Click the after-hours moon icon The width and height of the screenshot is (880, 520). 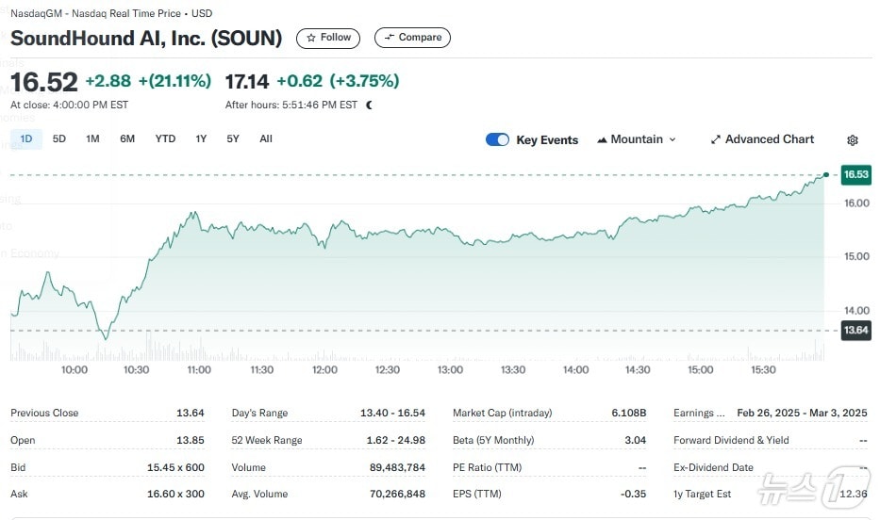click(369, 106)
